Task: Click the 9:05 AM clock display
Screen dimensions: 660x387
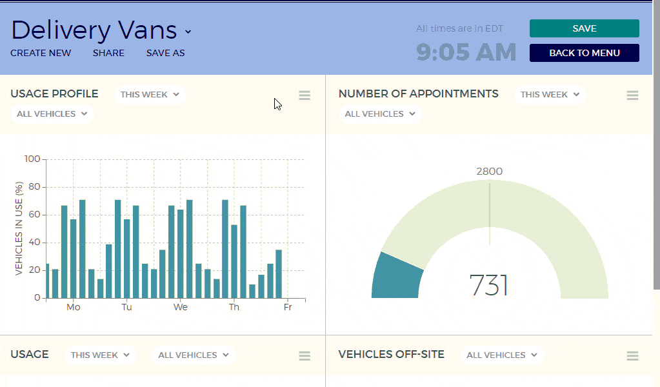Action: 465,52
